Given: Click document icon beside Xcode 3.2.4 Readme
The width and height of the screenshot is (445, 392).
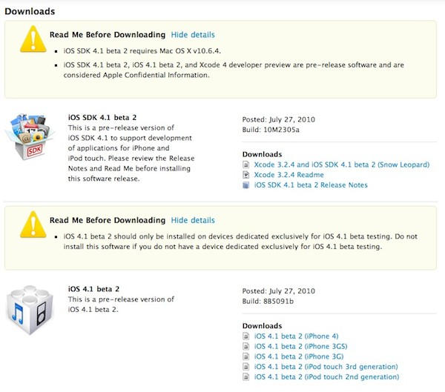Looking at the screenshot, I should coord(247,174).
